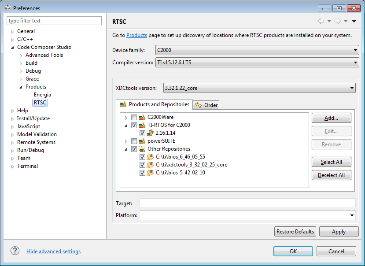The height and width of the screenshot is (266, 365).
Task: Collapse the TI-RTOS for C2000 node
Action: (126, 126)
